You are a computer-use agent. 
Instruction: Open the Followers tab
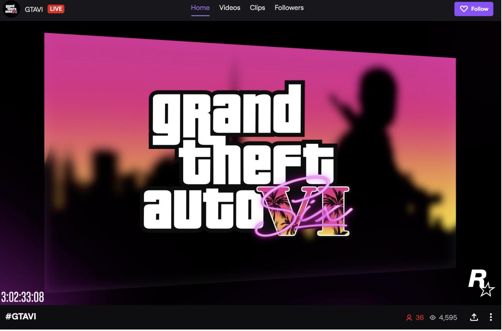point(289,8)
